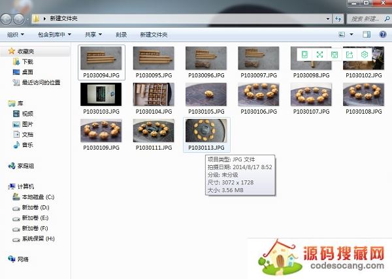
Task: Click the refresh icon beside address bar
Action: [338, 19]
